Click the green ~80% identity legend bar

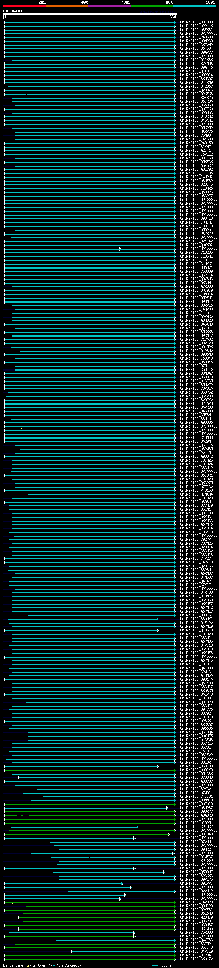152,6
